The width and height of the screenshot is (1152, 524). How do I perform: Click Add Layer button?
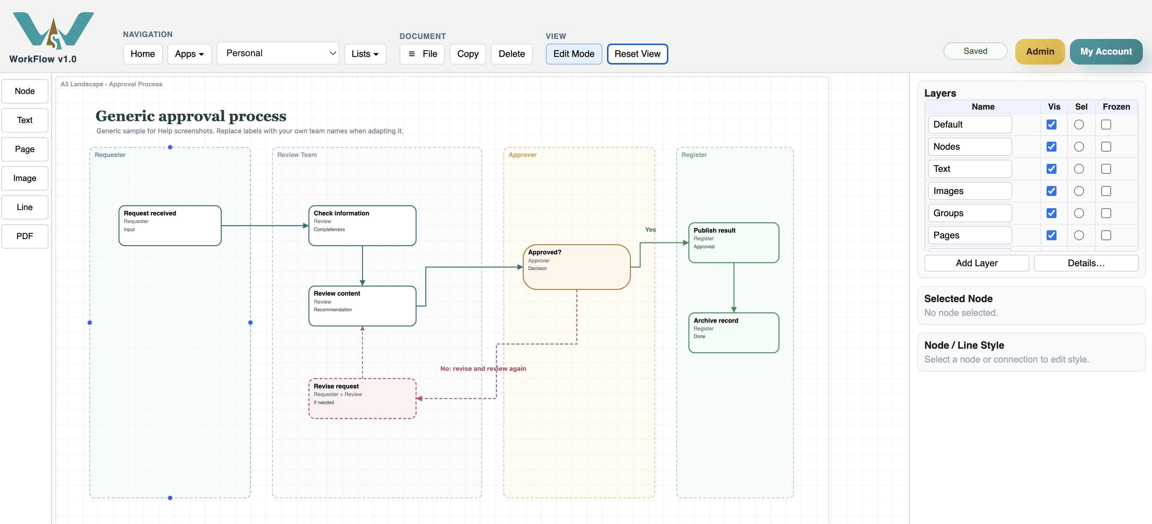coord(976,264)
